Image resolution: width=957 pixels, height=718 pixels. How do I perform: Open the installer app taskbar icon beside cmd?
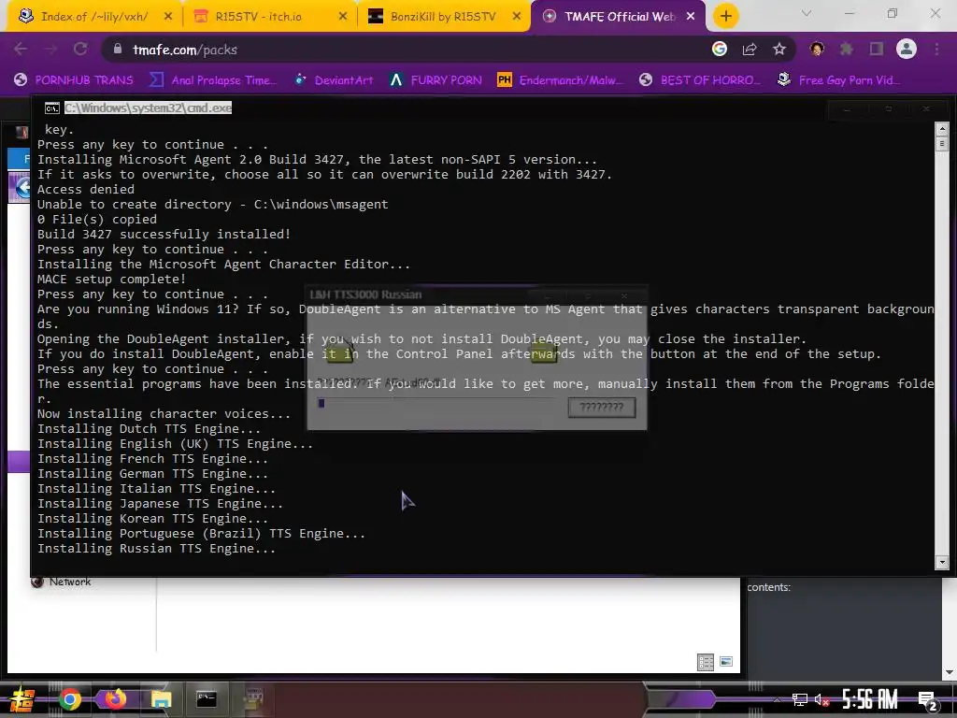point(252,699)
